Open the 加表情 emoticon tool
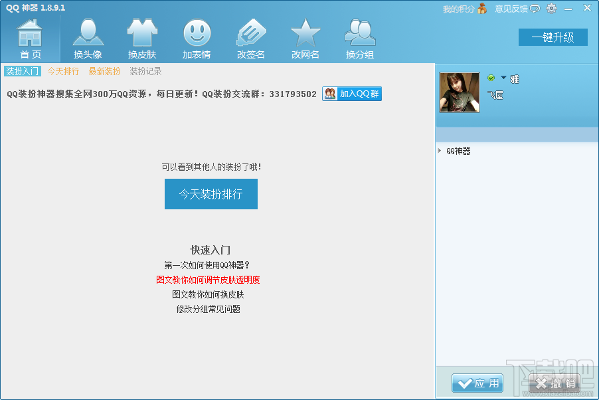Image resolution: width=599 pixels, height=400 pixels. (x=197, y=39)
